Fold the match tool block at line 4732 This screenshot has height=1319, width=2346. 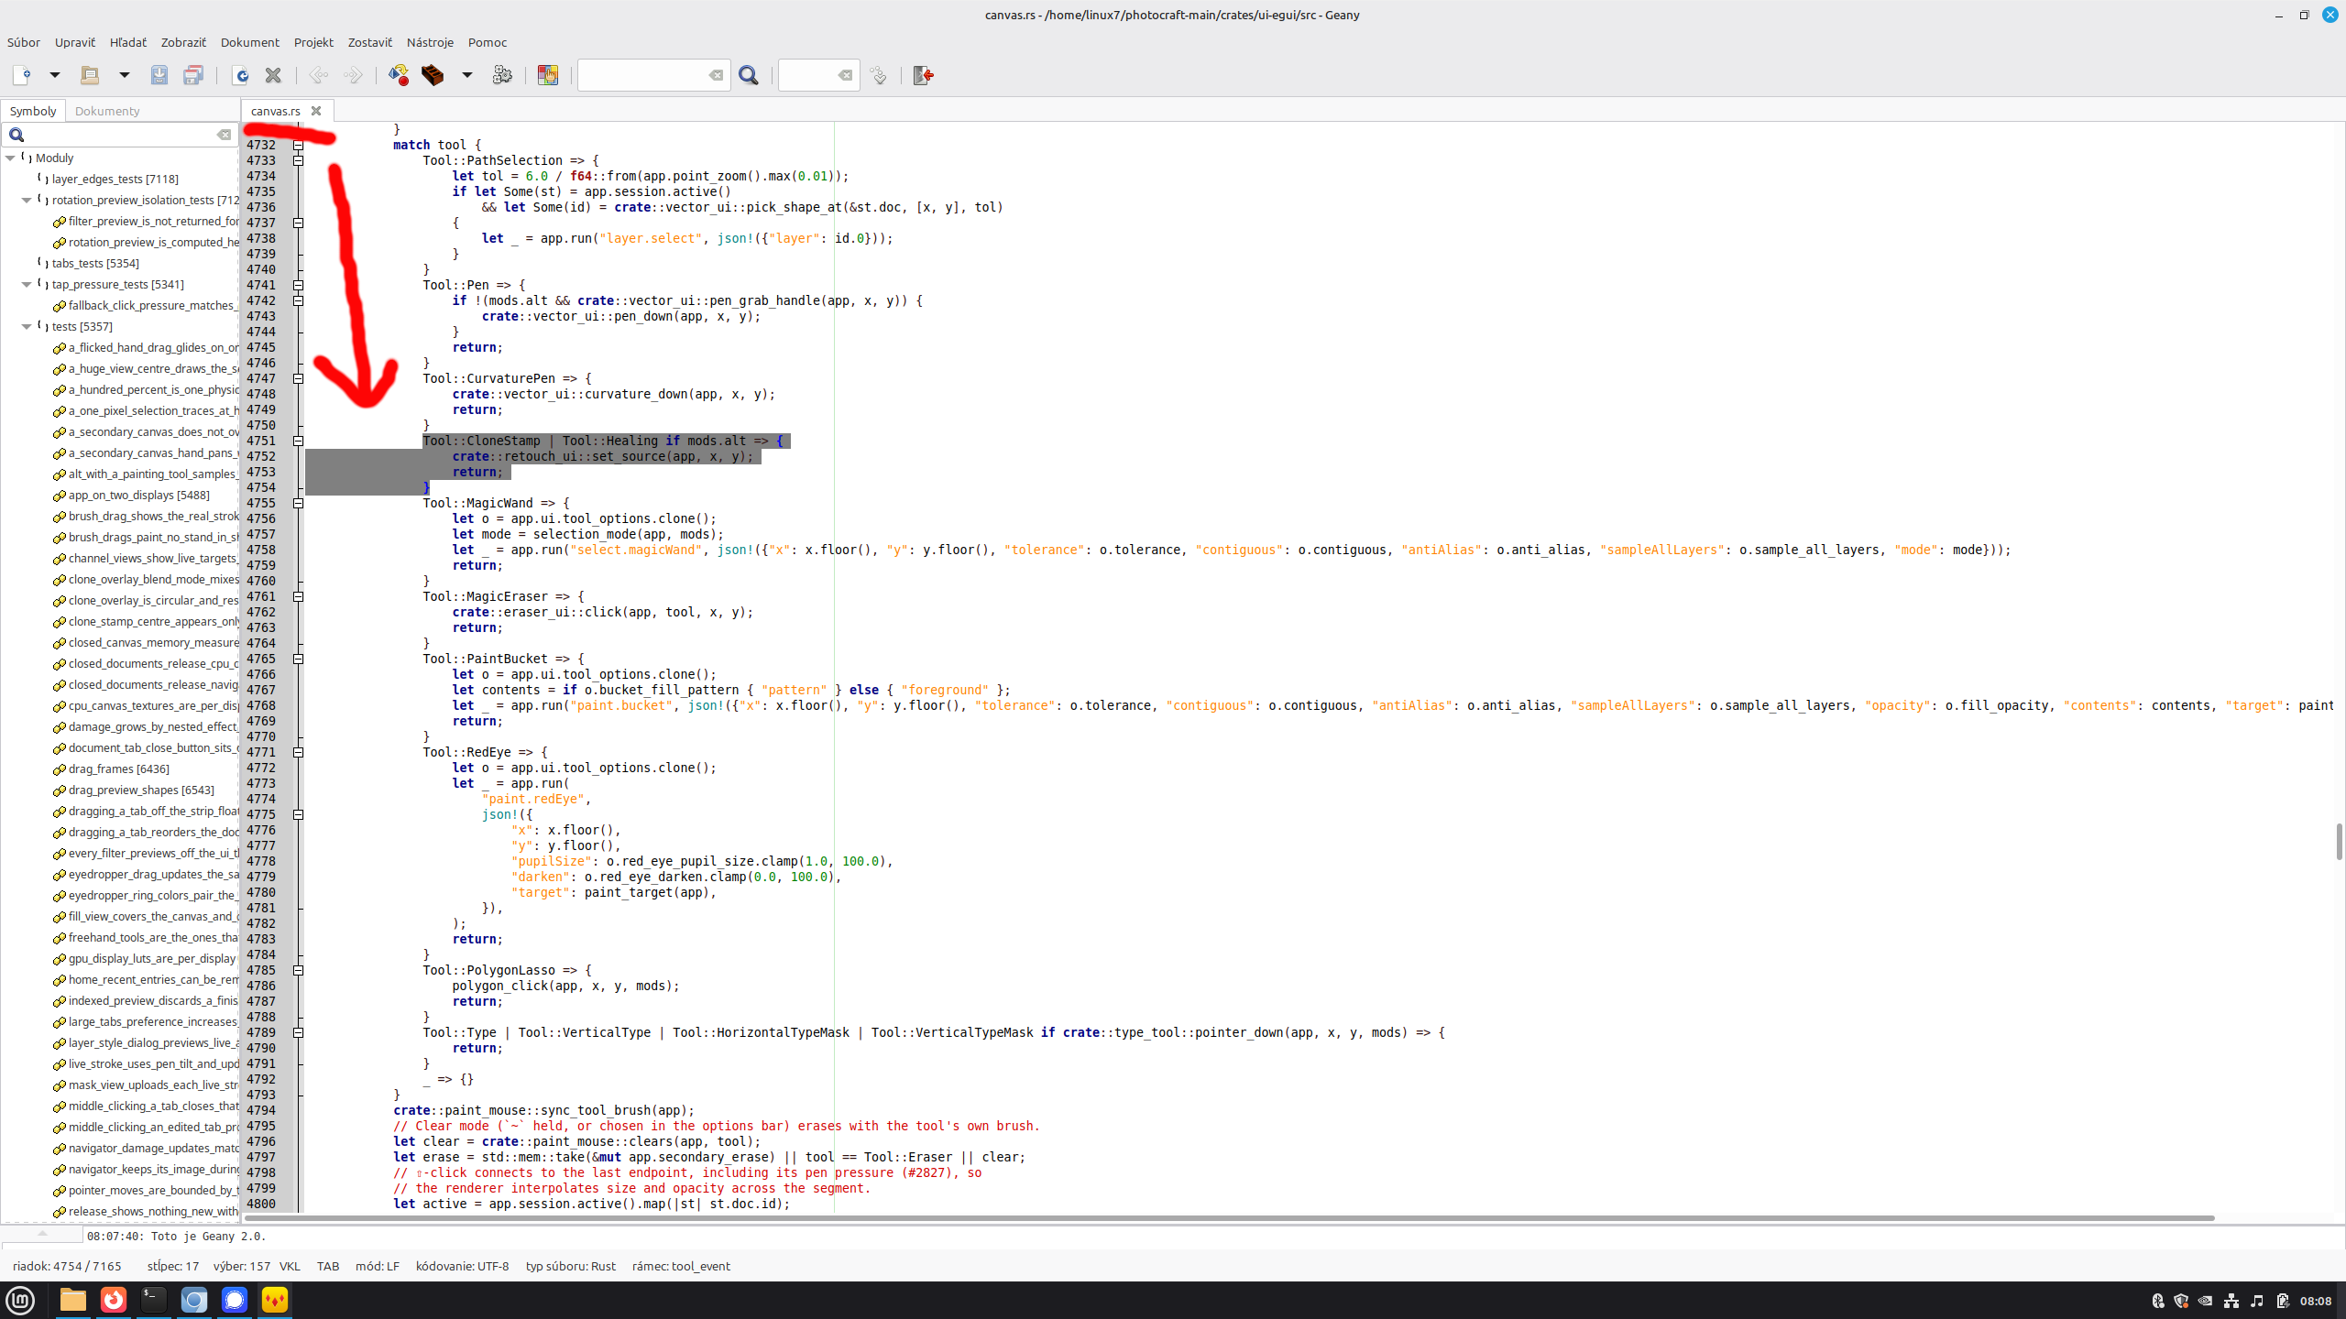click(298, 145)
